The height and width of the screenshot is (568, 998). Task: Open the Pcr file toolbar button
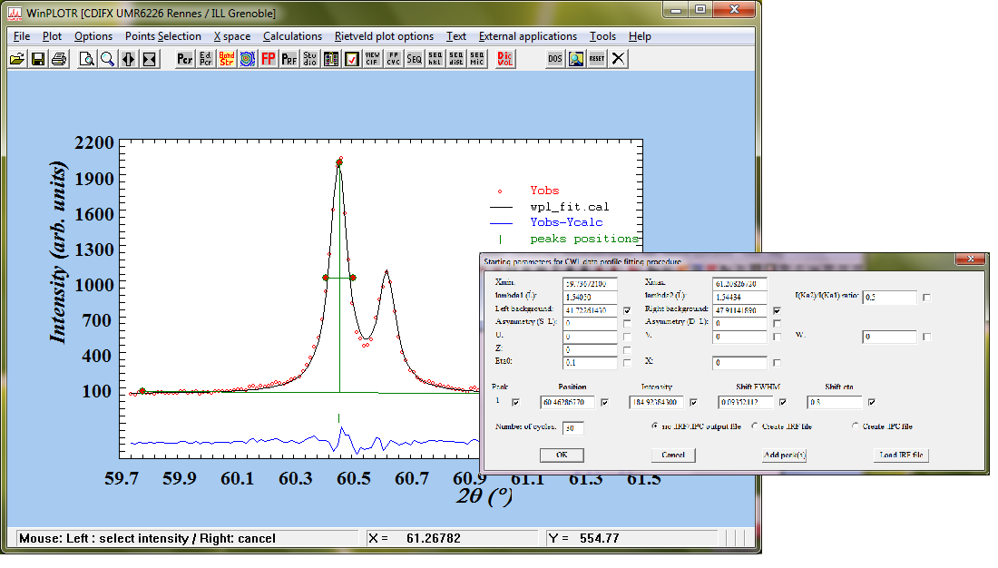point(184,59)
